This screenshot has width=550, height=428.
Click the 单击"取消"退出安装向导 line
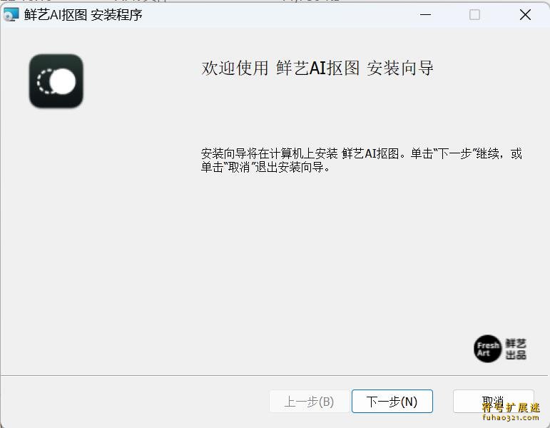pos(265,168)
